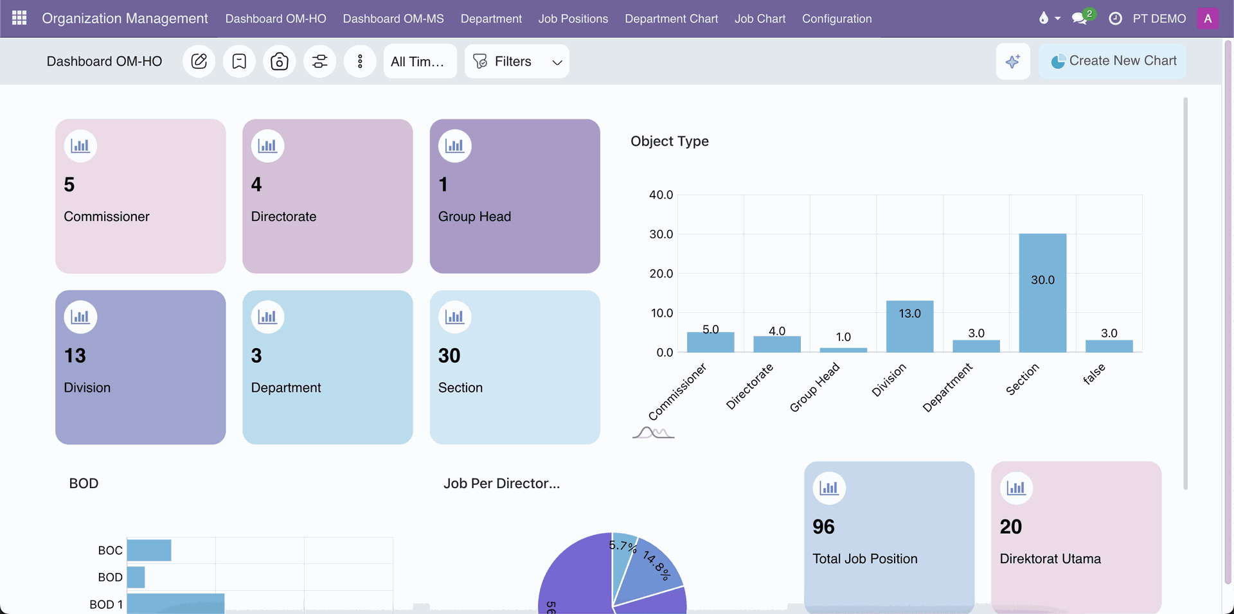Click the Division tile showing 13
The image size is (1234, 614).
[140, 367]
